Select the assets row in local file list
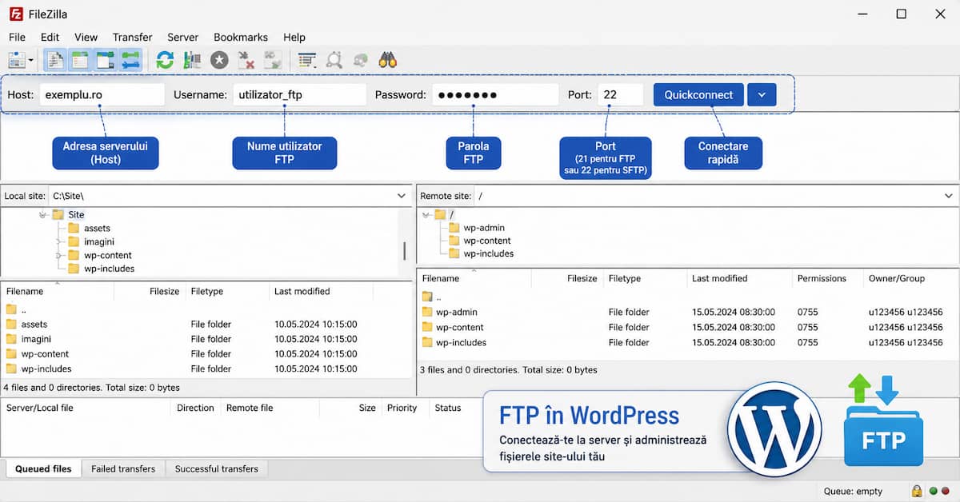The height and width of the screenshot is (502, 960). 206,325
